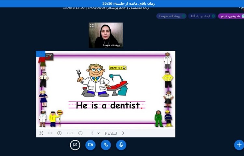Toggle screen sharing button
The image size is (244, 156).
tap(75, 145)
